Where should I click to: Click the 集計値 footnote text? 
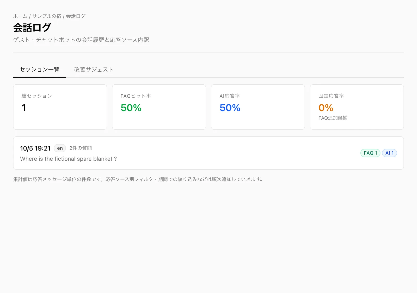tap(139, 179)
